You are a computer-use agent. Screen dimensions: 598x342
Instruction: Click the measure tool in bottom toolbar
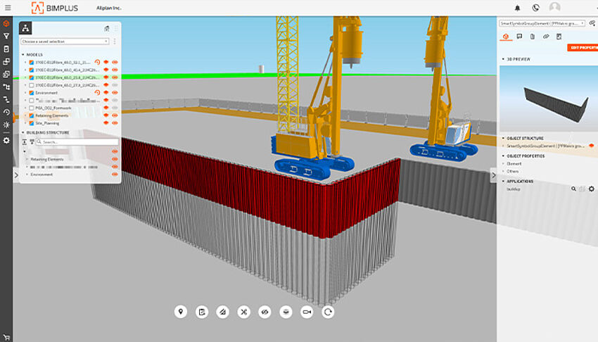coord(223,312)
